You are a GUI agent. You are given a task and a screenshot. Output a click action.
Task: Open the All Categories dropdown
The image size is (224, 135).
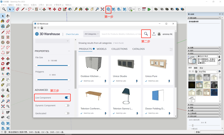(x=92, y=34)
